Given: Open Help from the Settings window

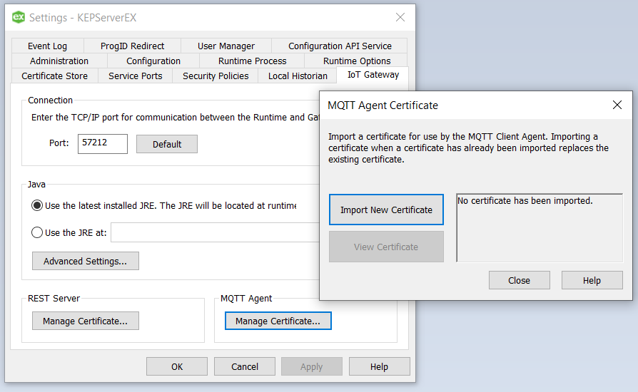Looking at the screenshot, I should coord(379,366).
